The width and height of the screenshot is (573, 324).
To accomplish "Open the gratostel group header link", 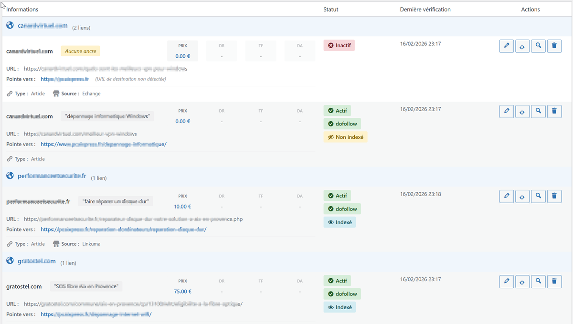I will pyautogui.click(x=37, y=261).
